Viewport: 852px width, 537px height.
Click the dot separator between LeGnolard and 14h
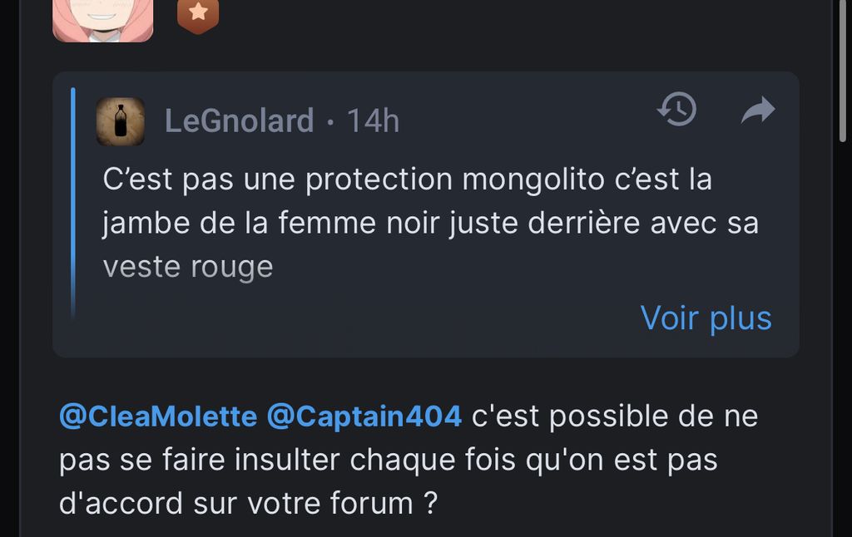coord(330,122)
